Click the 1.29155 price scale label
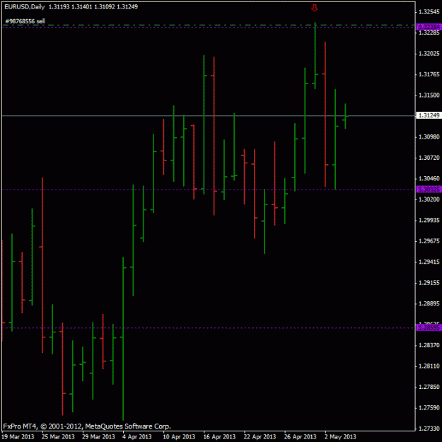442x442 pixels. [x=429, y=283]
